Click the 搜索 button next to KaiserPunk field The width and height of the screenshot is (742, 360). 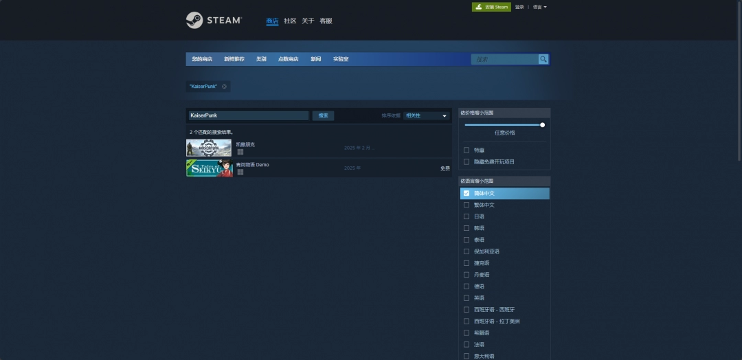(x=323, y=115)
